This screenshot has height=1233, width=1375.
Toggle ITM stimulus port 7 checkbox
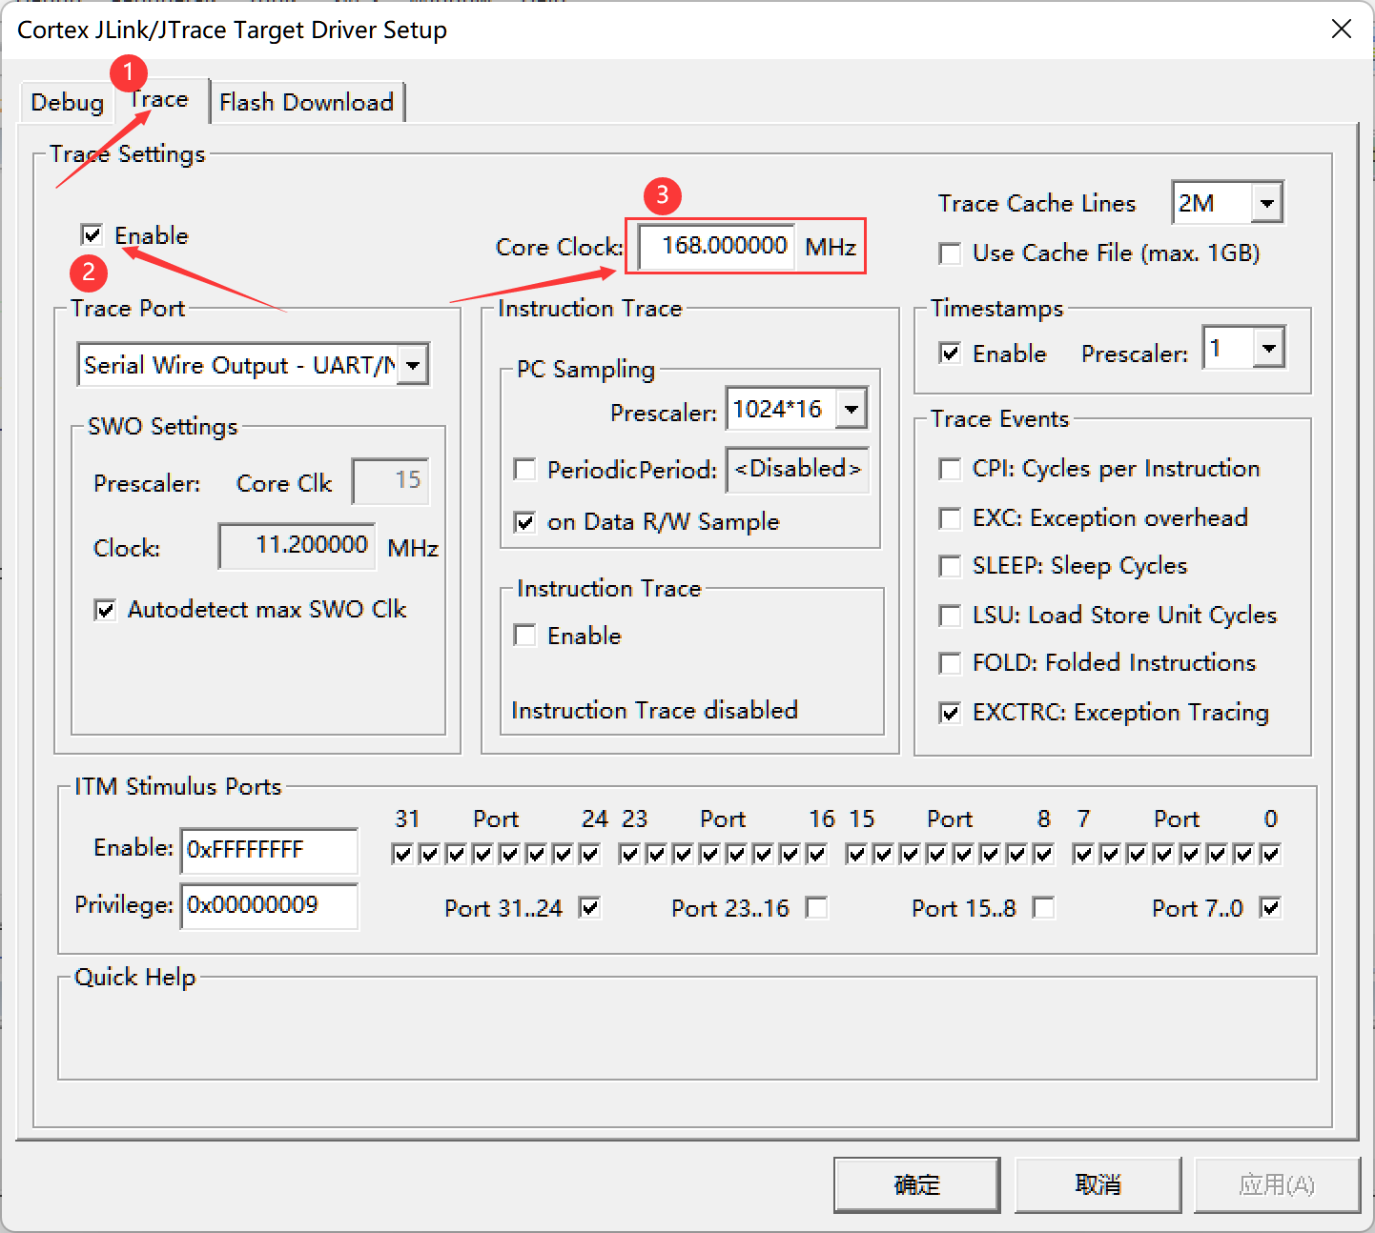click(x=1083, y=854)
